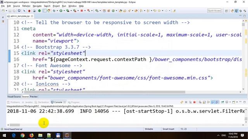The height and width of the screenshot is (139, 248).
Task: Click the console horizontal scrollbar thumb
Action: point(15,125)
